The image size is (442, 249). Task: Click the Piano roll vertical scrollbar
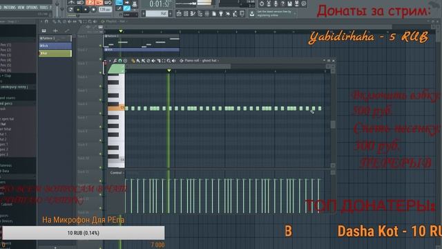point(333,124)
